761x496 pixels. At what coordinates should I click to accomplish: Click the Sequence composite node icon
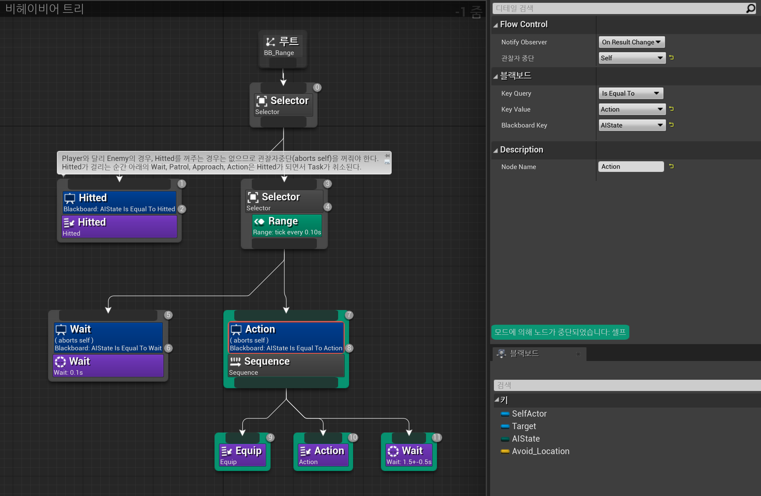235,362
